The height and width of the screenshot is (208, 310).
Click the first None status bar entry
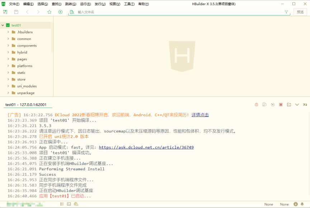click(269, 204)
